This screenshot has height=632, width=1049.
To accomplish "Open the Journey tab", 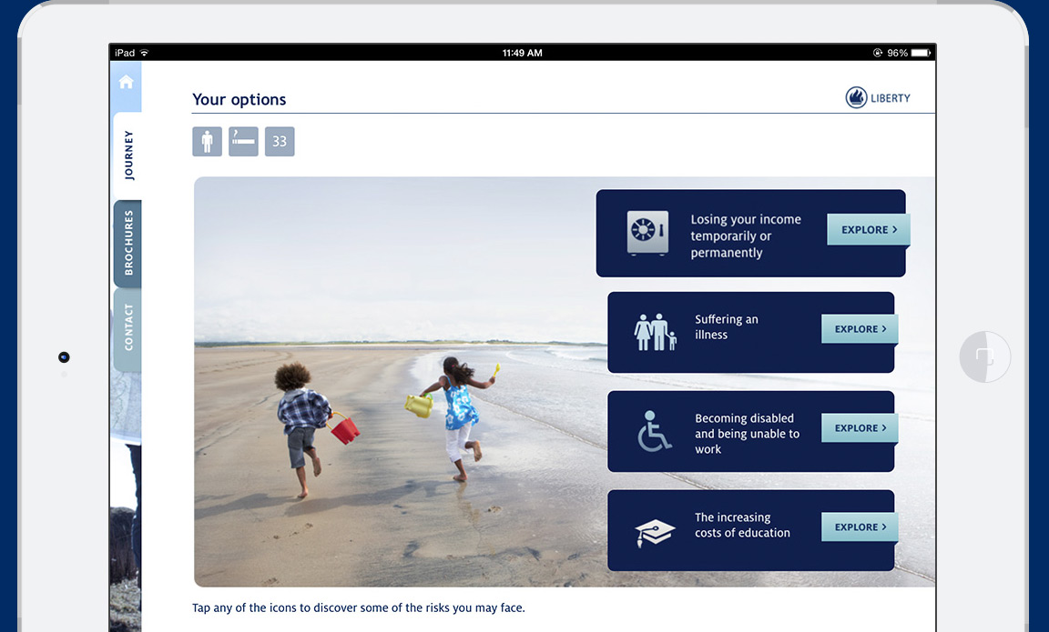I will click(127, 155).
